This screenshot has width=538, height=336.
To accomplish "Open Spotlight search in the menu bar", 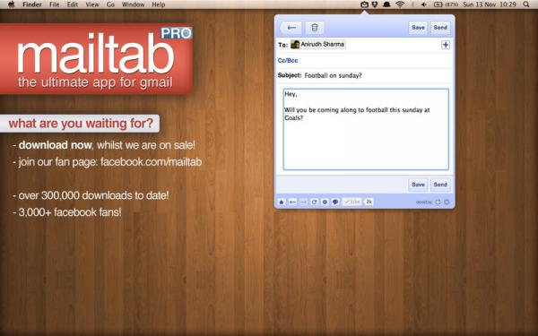I will [526, 4].
